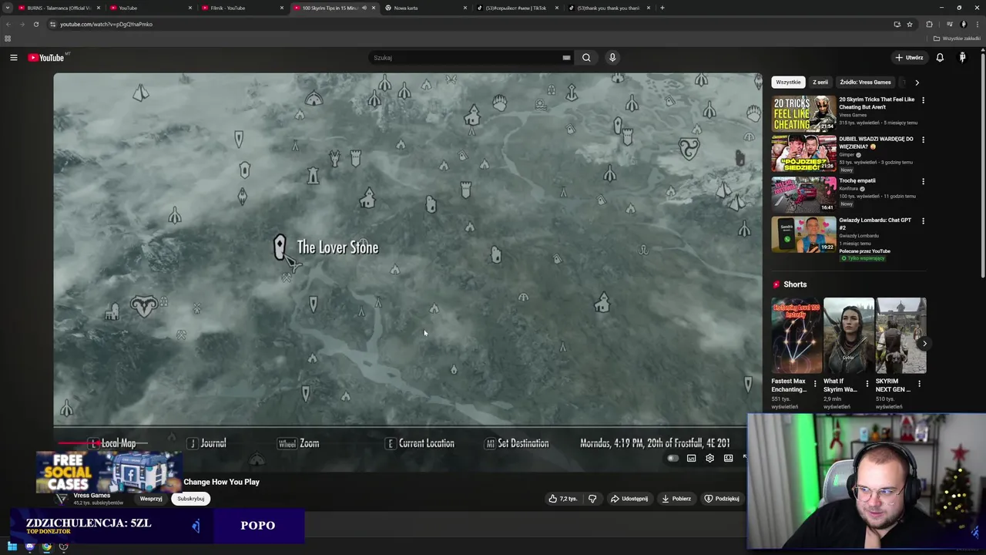Click the Podziękuj thanks button

(722, 499)
